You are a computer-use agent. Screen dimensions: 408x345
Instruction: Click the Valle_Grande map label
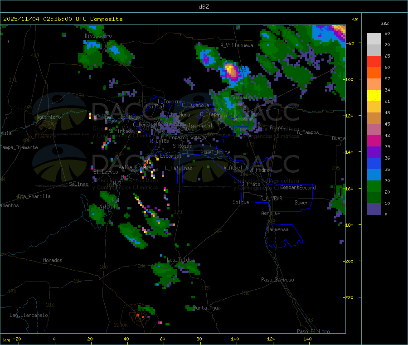[x=135, y=167]
